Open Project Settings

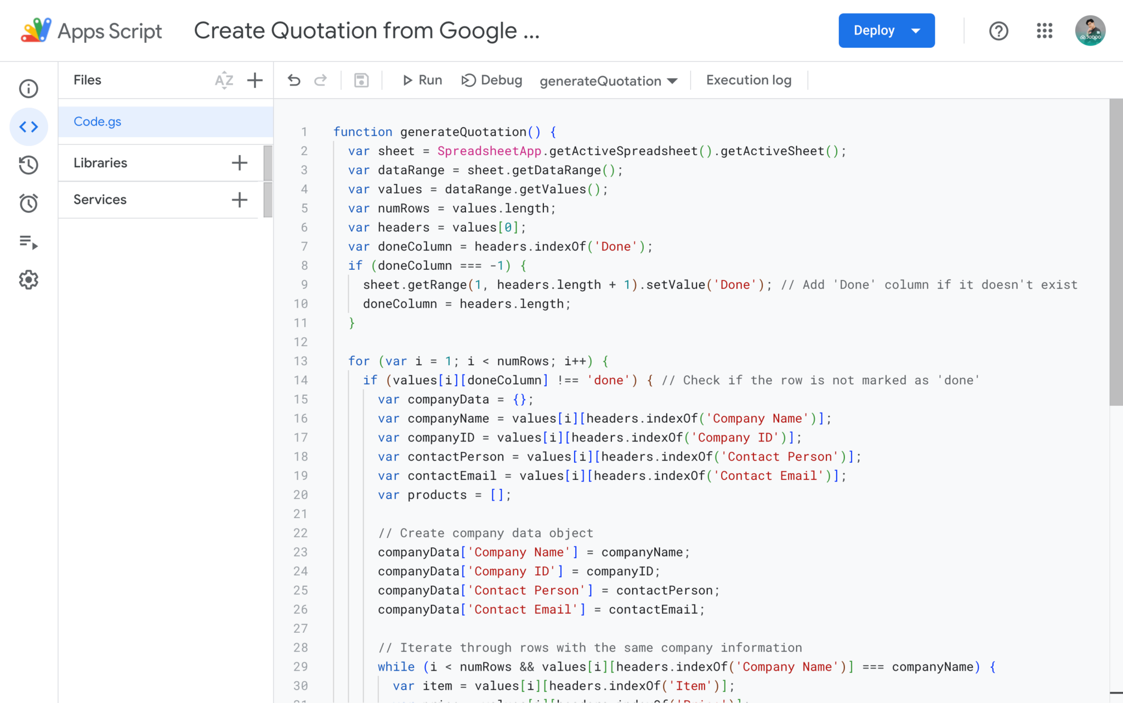point(28,280)
